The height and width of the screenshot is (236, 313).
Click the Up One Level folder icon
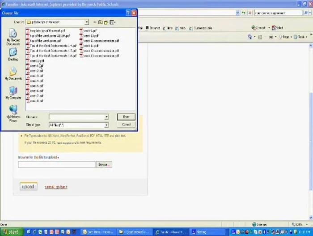point(100,22)
